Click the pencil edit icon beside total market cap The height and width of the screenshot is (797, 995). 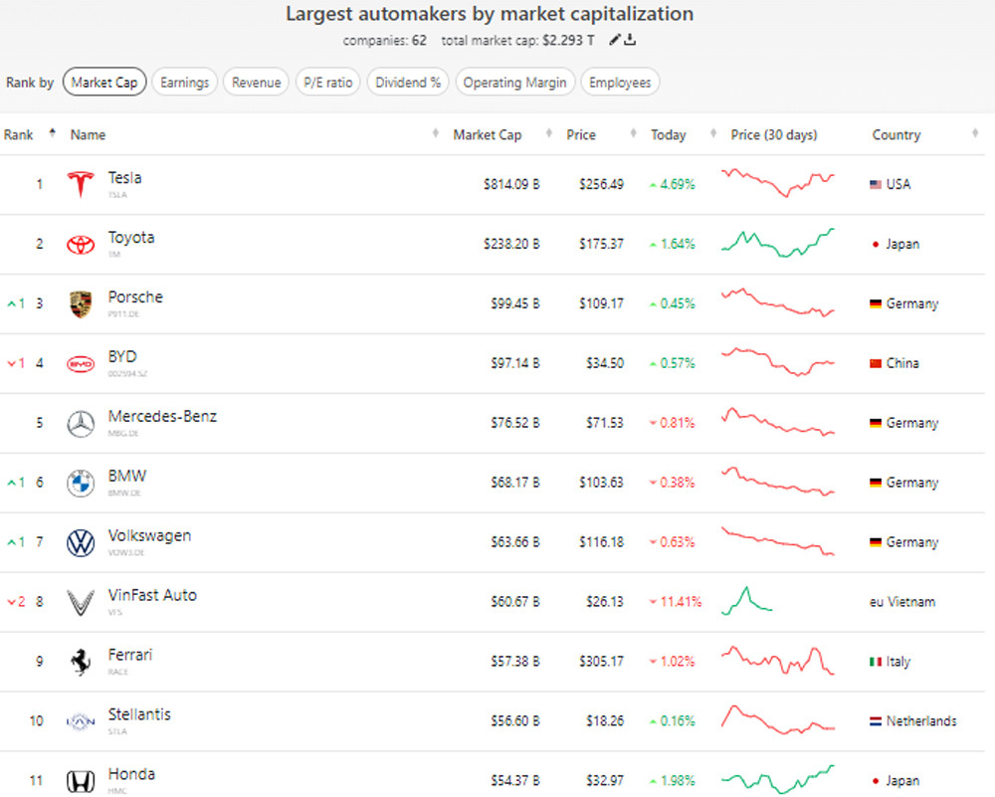616,40
